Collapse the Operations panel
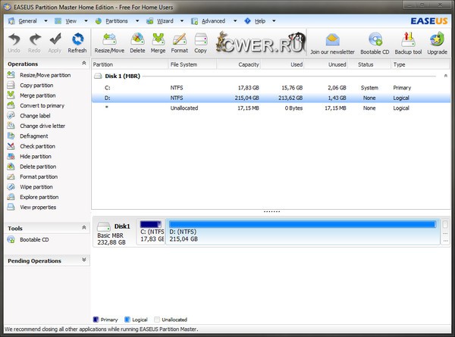Screen dimensions: 455x337 84,64
